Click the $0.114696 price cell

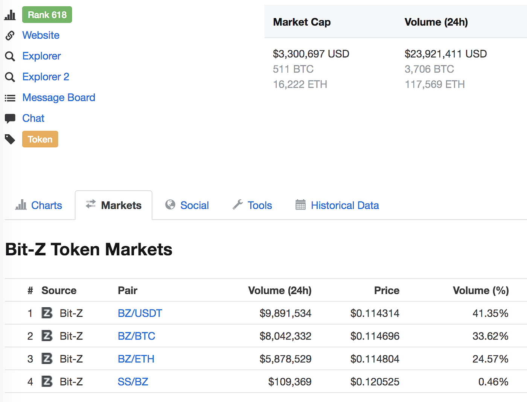(x=375, y=336)
